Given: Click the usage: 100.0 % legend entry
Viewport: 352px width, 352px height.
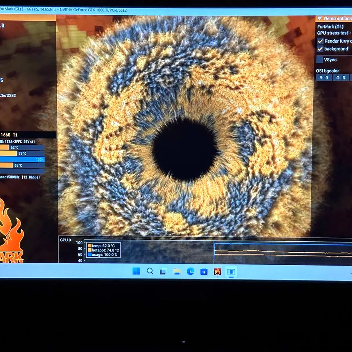Looking at the screenshot, I should pos(102,255).
